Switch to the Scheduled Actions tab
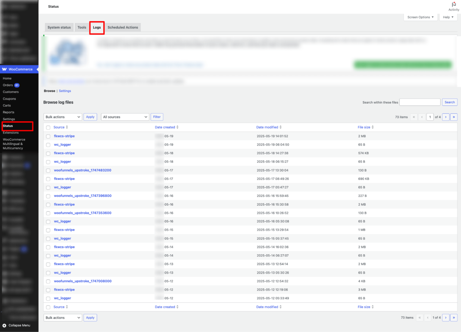This screenshot has width=461, height=332. 123,27
